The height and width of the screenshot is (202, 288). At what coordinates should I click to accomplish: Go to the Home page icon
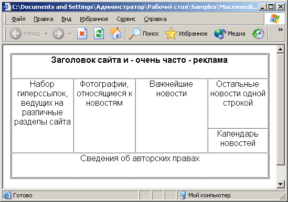115,33
